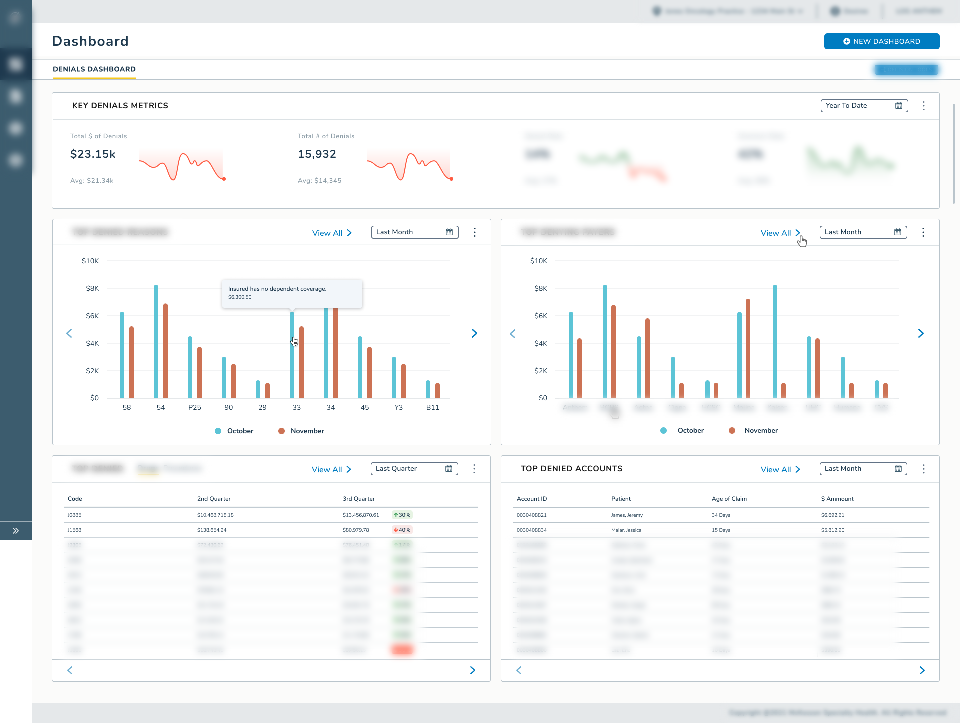
Task: Open Top Denied Accounts three-dot menu
Action: pyautogui.click(x=924, y=469)
